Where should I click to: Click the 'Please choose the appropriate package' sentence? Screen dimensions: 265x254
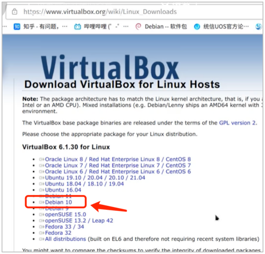(x=110, y=134)
